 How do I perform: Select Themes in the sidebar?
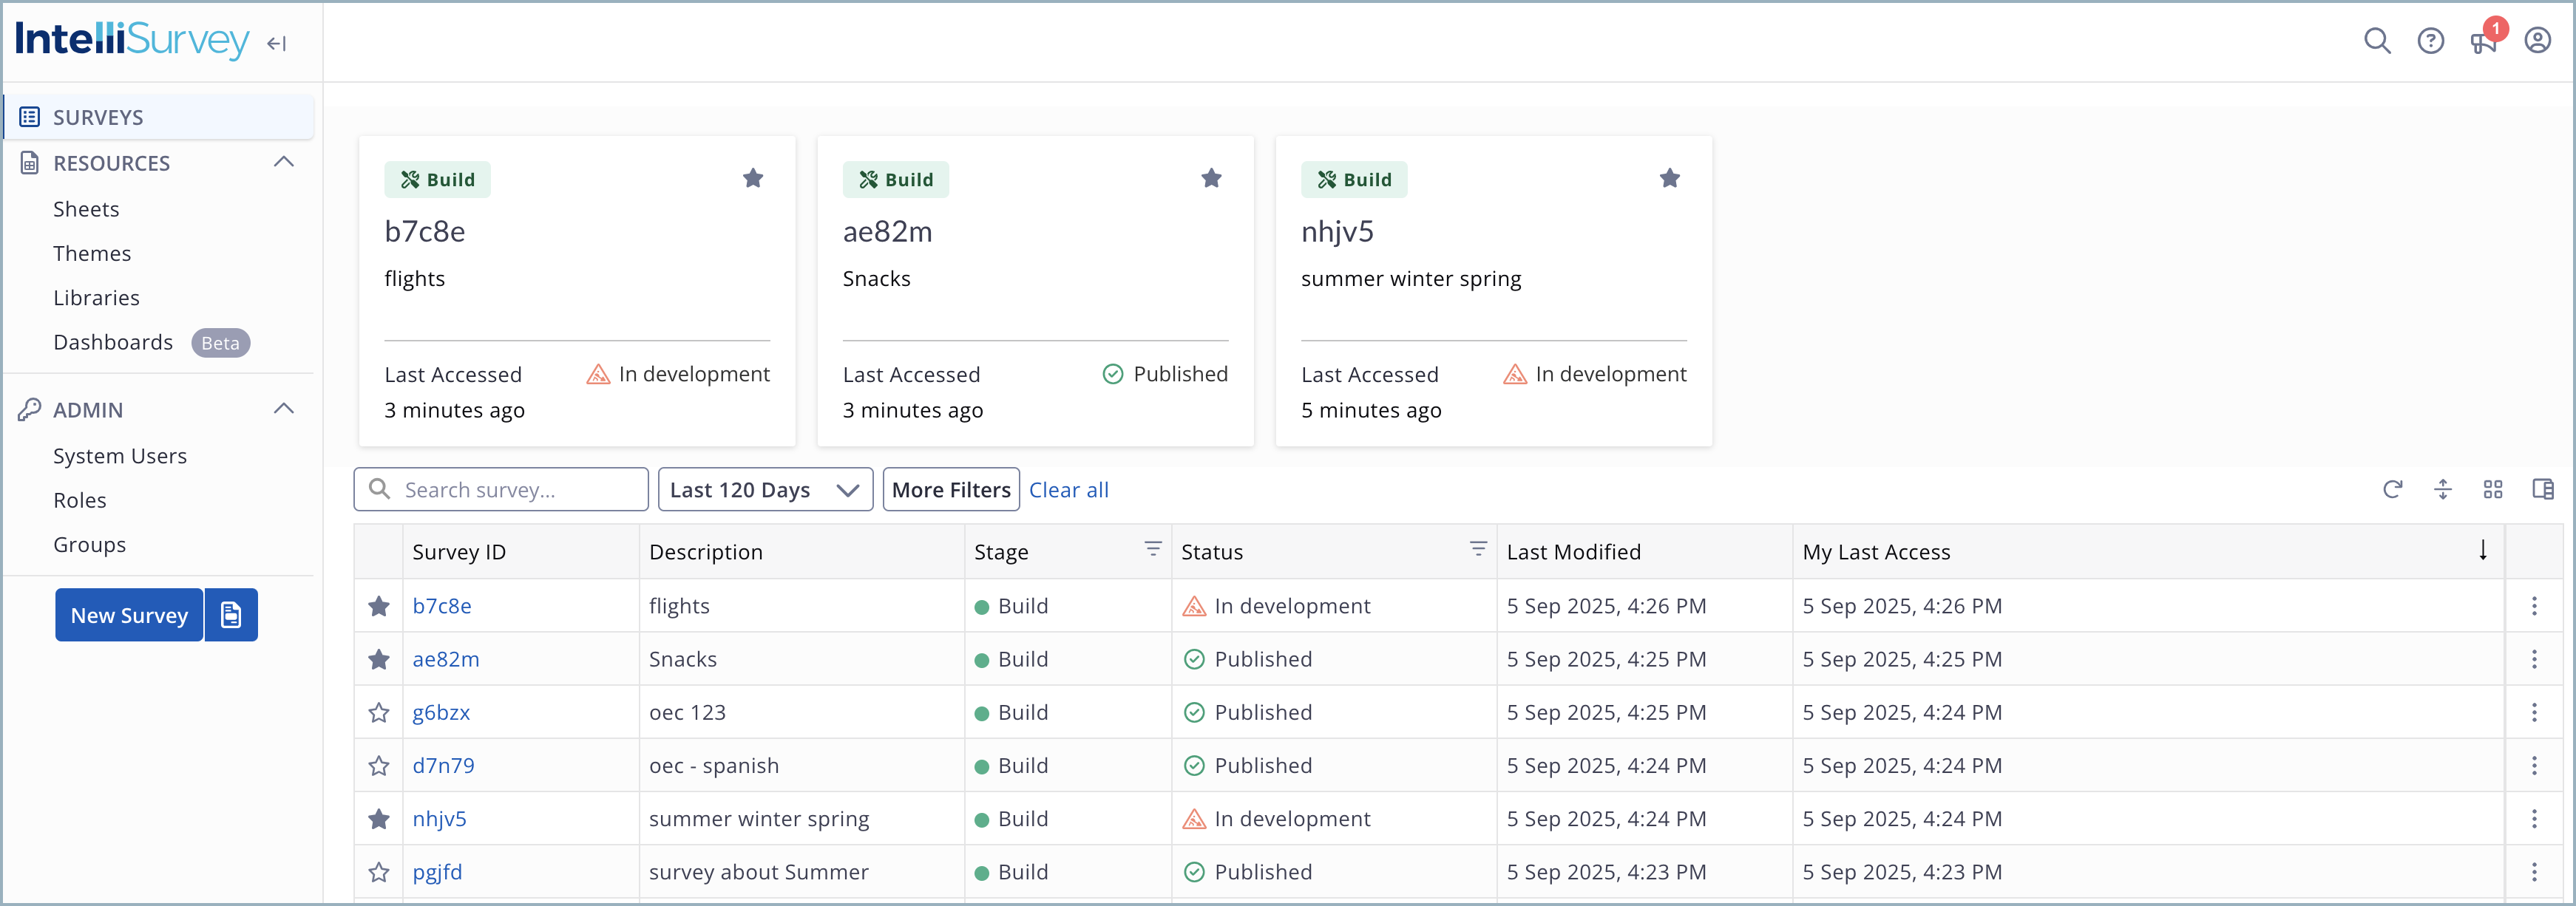click(x=92, y=253)
